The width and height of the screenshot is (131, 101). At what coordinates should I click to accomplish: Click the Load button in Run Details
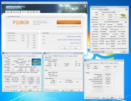coord(65,48)
